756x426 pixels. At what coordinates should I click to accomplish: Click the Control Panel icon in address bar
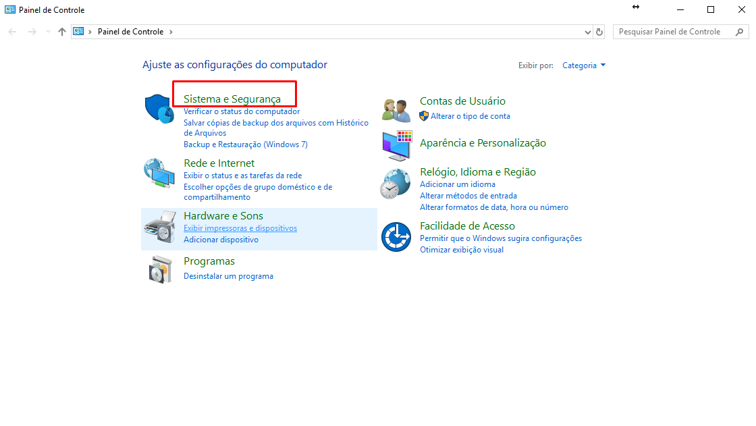78,31
